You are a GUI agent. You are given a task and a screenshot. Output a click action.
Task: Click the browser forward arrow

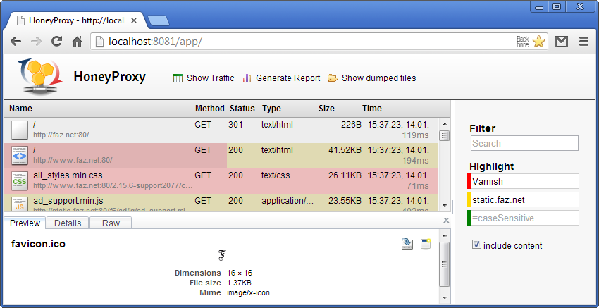(36, 42)
